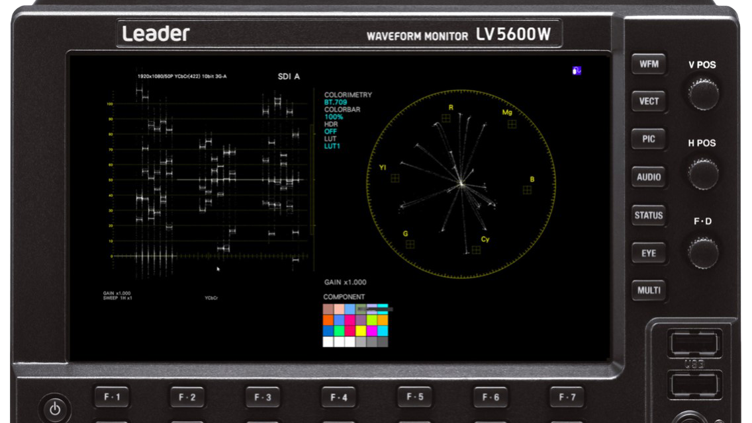The image size is (752, 423).
Task: Click the H POS knob
Action: pos(703,173)
